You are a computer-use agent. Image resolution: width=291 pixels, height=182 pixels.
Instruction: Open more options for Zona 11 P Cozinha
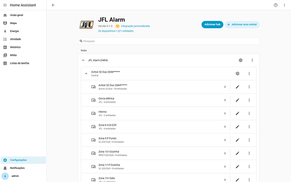[249, 166]
